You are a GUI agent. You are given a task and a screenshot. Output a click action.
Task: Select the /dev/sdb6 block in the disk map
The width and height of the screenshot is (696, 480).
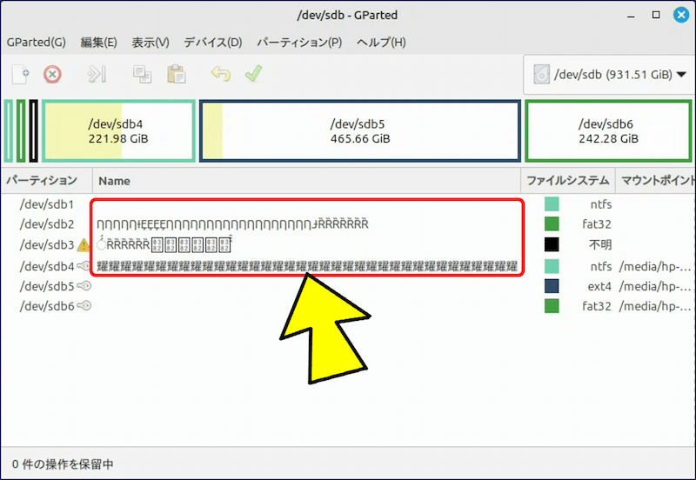(x=608, y=131)
